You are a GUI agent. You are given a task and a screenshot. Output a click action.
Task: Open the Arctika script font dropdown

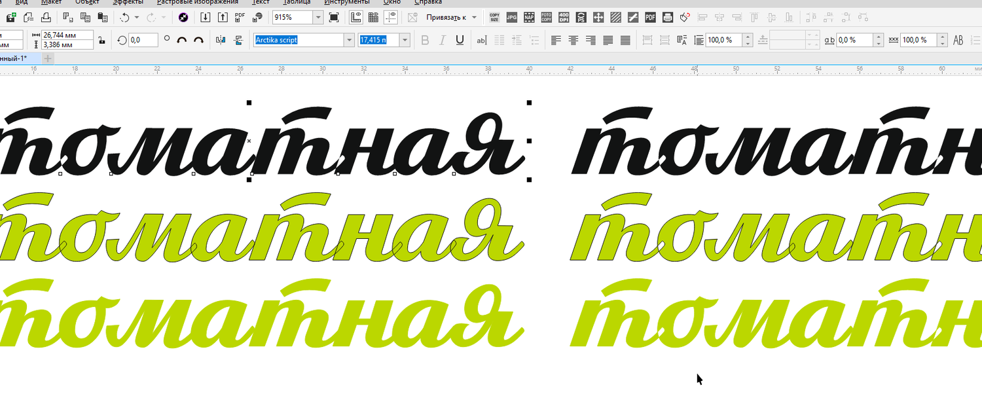click(x=348, y=40)
